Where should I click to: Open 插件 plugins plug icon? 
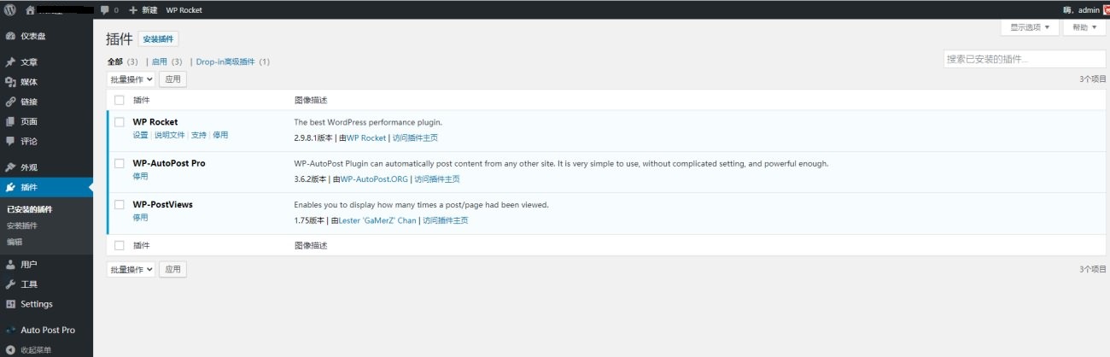tap(10, 187)
